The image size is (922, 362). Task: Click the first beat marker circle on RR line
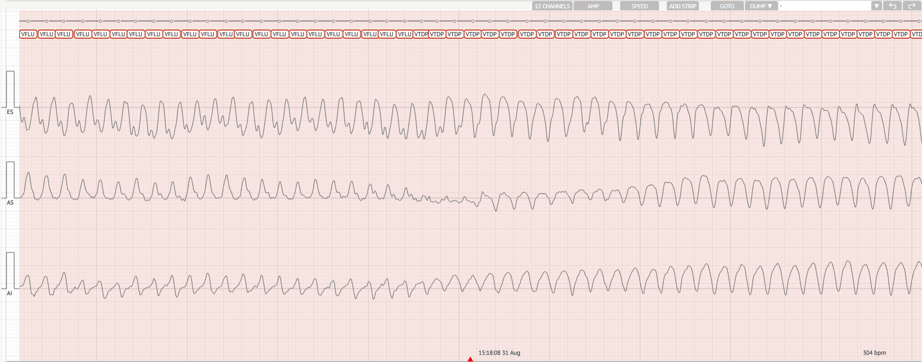pos(28,21)
